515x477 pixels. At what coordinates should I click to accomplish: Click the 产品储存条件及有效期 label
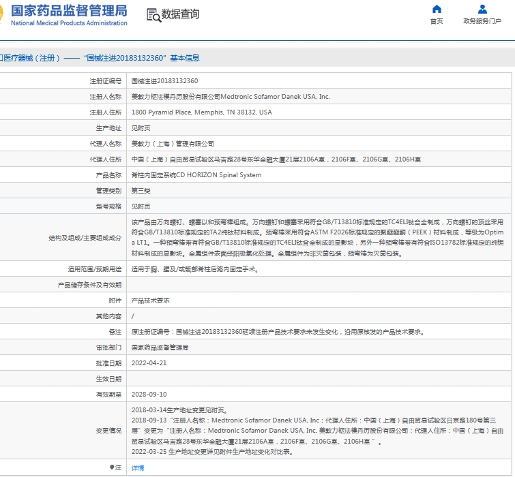[x=89, y=285]
